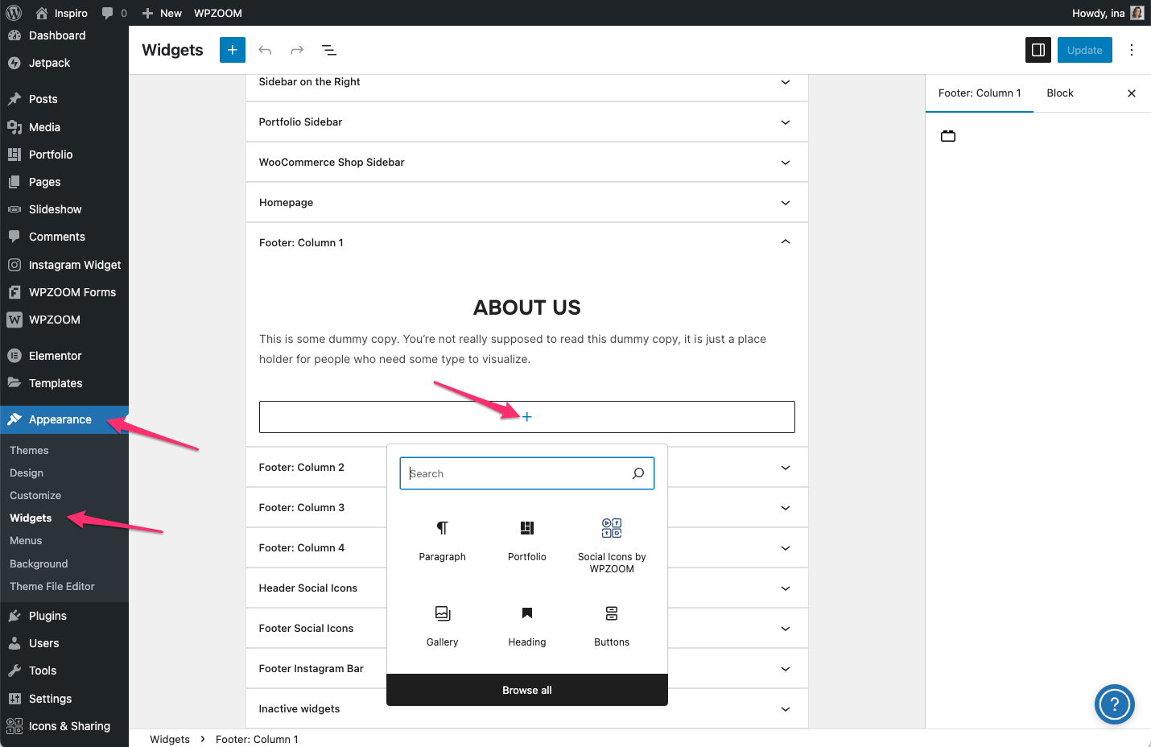Open the list view icon

[329, 50]
